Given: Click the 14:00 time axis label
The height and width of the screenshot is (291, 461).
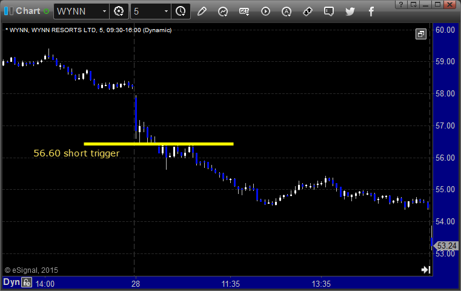Looking at the screenshot, I should [x=45, y=284].
